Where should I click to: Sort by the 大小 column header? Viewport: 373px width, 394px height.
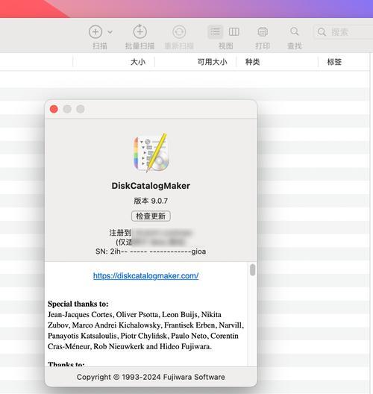pyautogui.click(x=138, y=62)
